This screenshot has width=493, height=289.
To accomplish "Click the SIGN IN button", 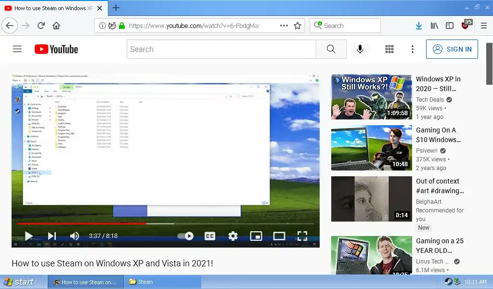I will point(452,49).
